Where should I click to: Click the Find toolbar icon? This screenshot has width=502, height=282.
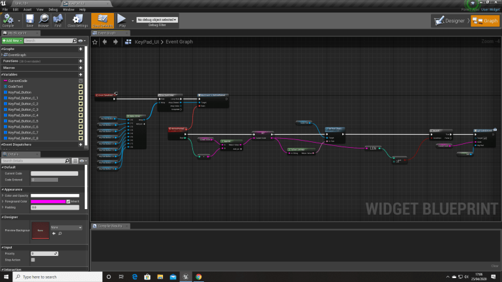(x=57, y=20)
